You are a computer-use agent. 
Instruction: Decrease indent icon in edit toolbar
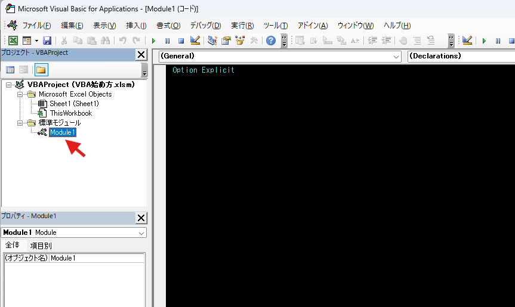point(386,41)
